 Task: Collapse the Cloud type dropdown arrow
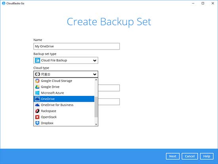point(95,74)
